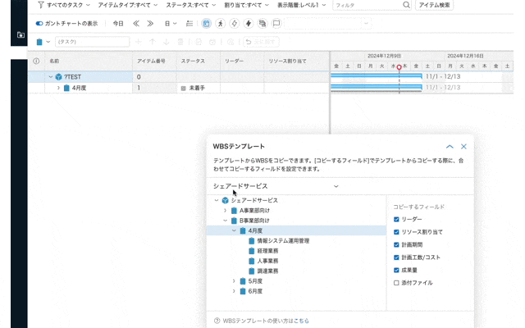
Task: Uncheck the 計画工数/コスト checkbox
Action: pos(396,257)
